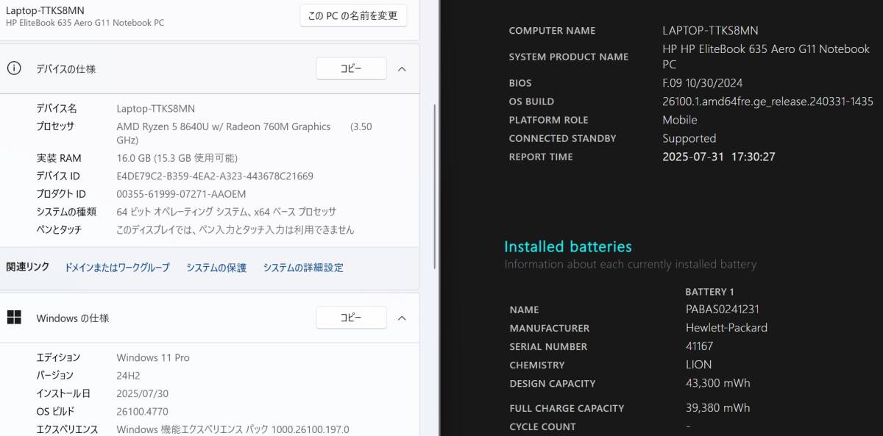Screen dimensions: 883x436
Task: Collapse the Windows の仕様 section chevron
Action: (x=402, y=318)
